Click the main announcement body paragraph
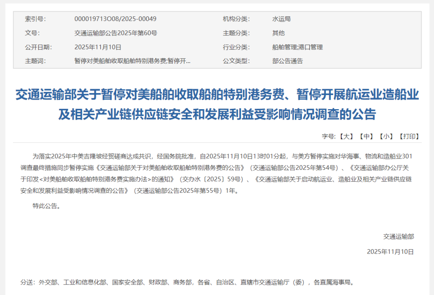 point(217,173)
